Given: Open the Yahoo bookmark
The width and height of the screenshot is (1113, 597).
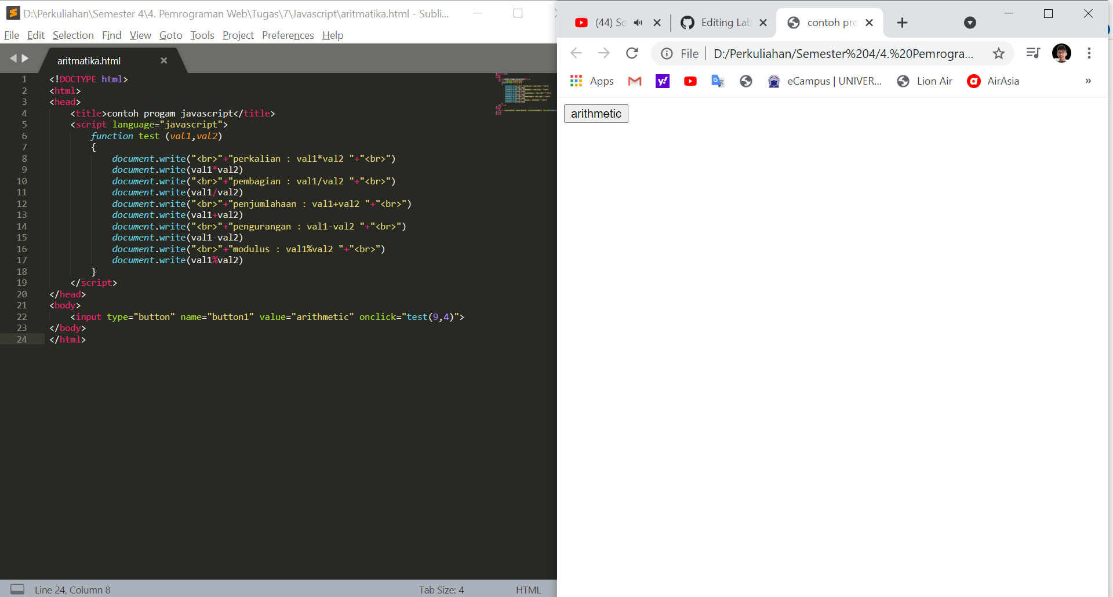Looking at the screenshot, I should pyautogui.click(x=662, y=81).
